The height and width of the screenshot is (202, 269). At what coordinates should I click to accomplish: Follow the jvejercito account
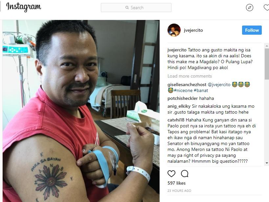click(x=252, y=30)
